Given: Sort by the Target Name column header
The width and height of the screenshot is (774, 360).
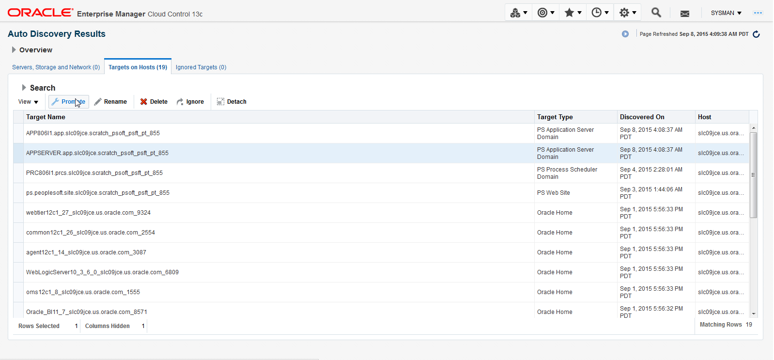Looking at the screenshot, I should pos(279,117).
